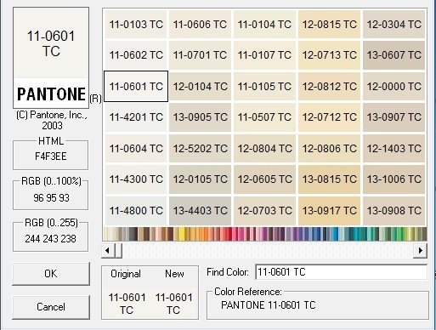Choose the 11-0701 TC swatch
Image resolution: width=436 pixels, height=330 pixels.
(x=200, y=55)
